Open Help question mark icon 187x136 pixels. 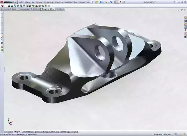[x=174, y=2]
